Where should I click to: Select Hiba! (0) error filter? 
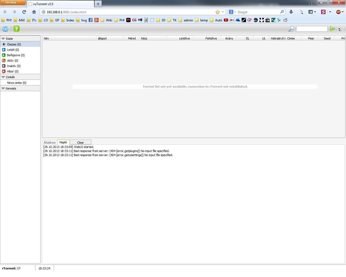tap(20, 71)
